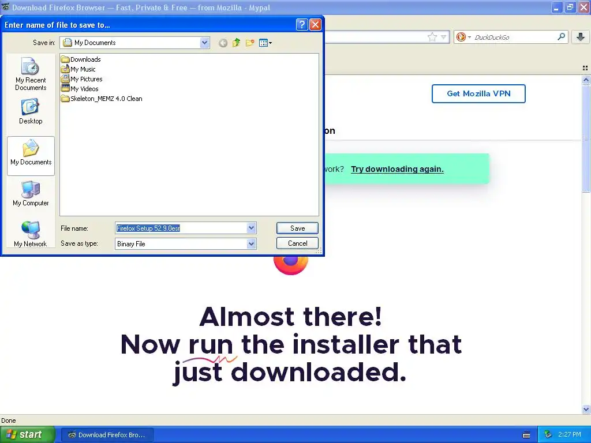Click Try downloading again link
The height and width of the screenshot is (443, 591).
coord(397,169)
